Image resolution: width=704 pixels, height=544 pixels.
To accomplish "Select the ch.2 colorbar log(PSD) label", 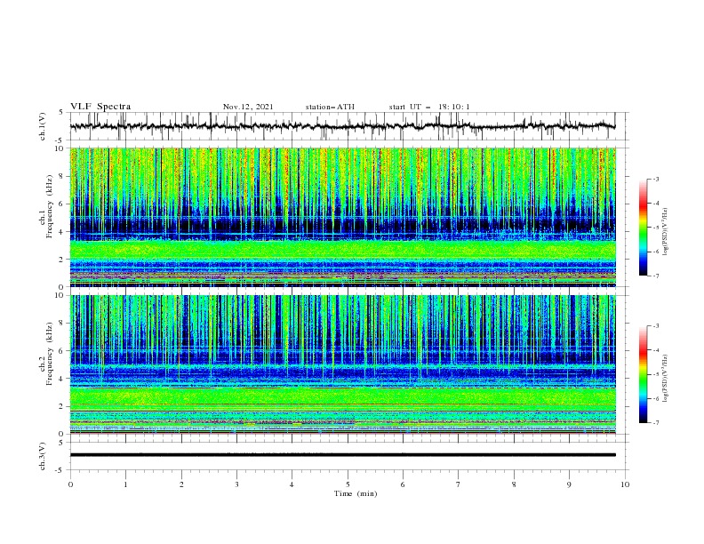I will tap(665, 379).
